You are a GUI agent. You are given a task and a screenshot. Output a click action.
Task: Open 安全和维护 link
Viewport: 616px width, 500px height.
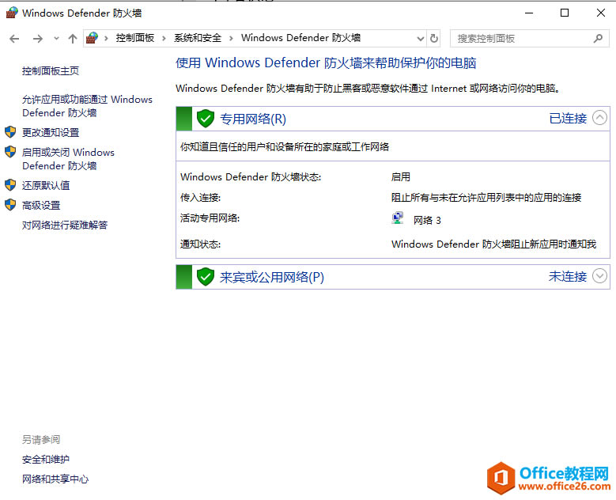coord(46,459)
